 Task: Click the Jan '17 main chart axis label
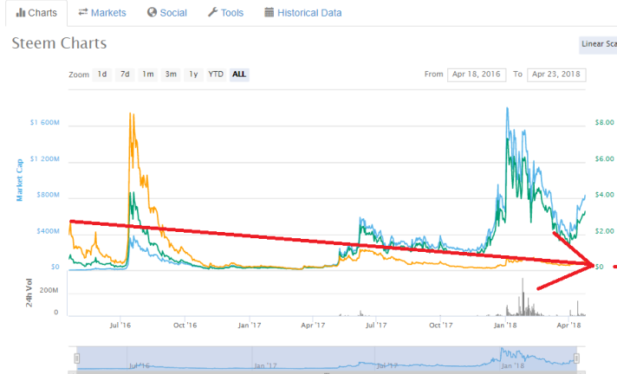point(250,326)
